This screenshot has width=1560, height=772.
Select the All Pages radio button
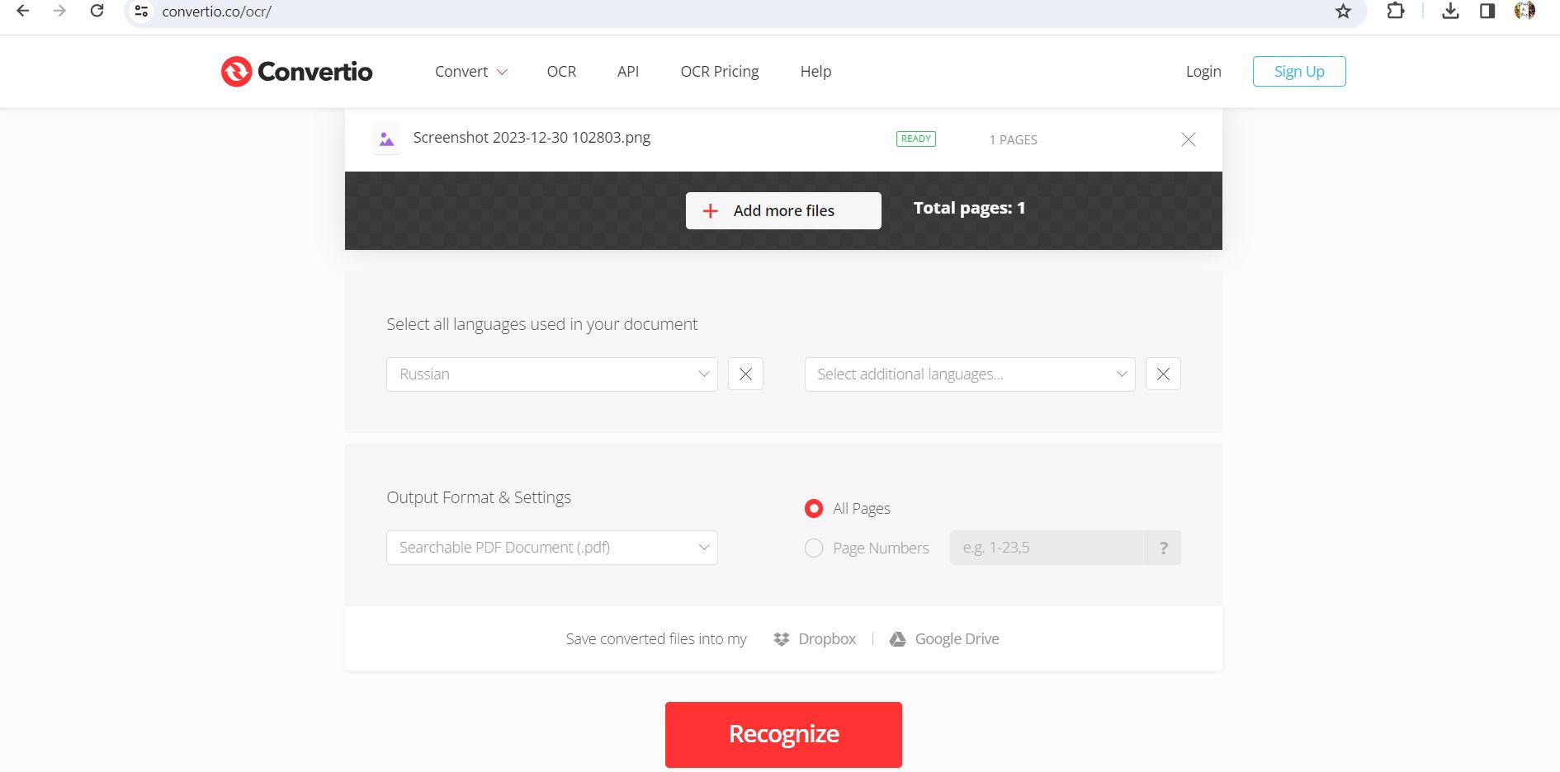(813, 508)
